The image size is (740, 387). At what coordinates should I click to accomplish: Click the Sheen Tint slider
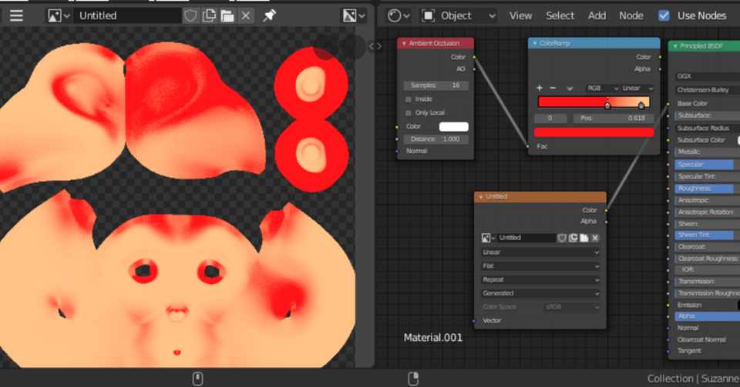point(708,235)
